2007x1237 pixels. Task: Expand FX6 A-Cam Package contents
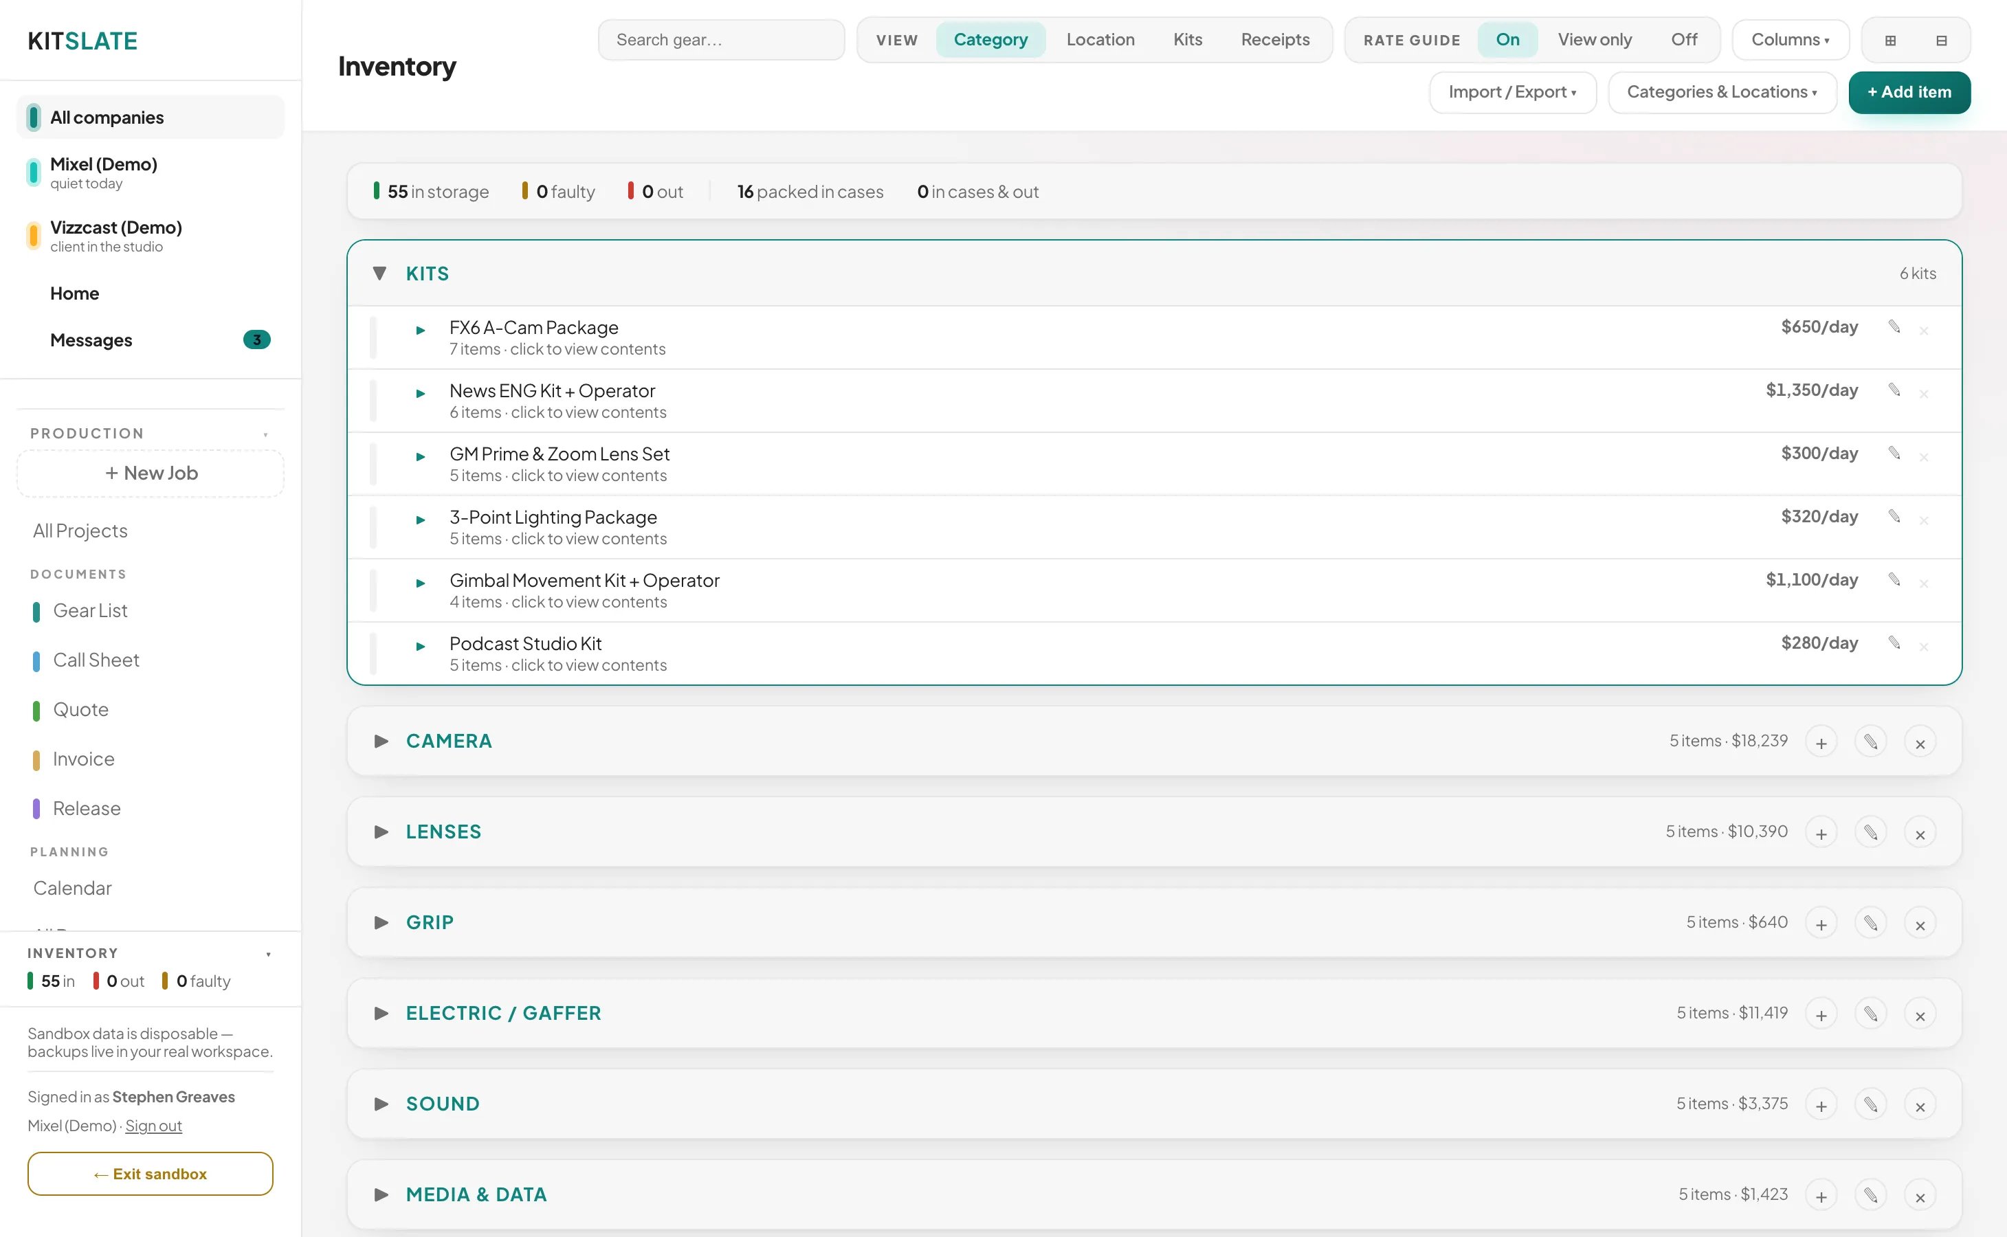click(x=421, y=331)
